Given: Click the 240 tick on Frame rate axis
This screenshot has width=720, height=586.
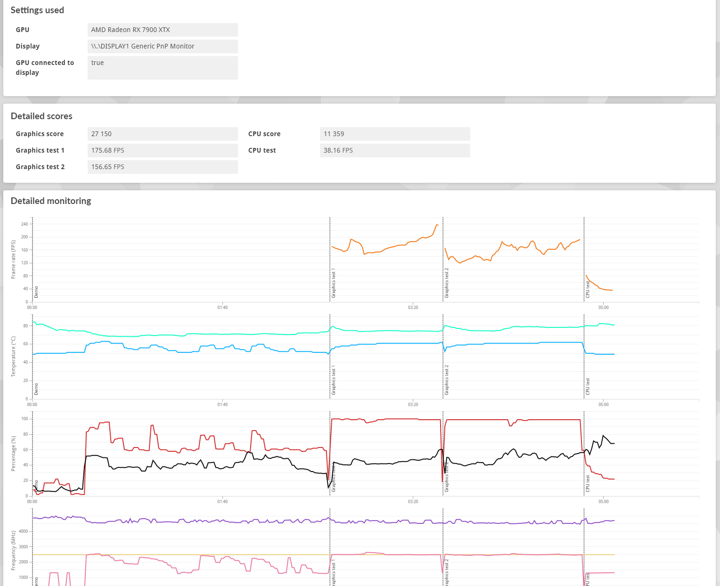Looking at the screenshot, I should [x=25, y=224].
